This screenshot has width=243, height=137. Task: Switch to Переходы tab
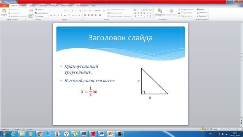43,6
